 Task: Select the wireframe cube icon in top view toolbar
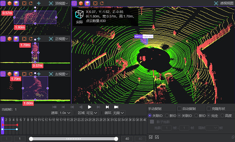[x=3, y=3]
